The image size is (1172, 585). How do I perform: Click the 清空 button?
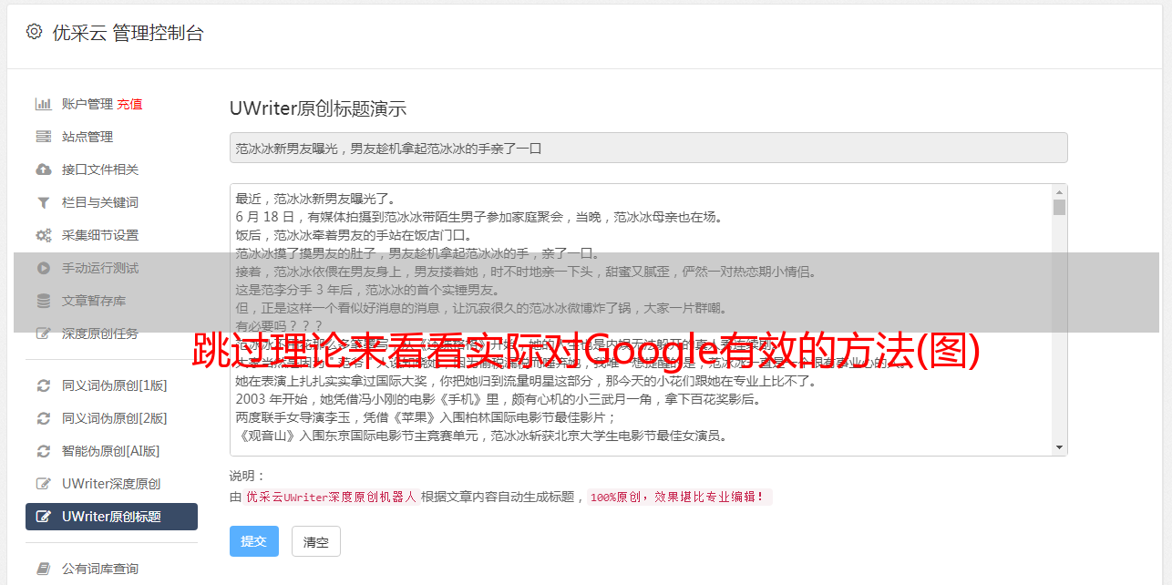(x=316, y=541)
